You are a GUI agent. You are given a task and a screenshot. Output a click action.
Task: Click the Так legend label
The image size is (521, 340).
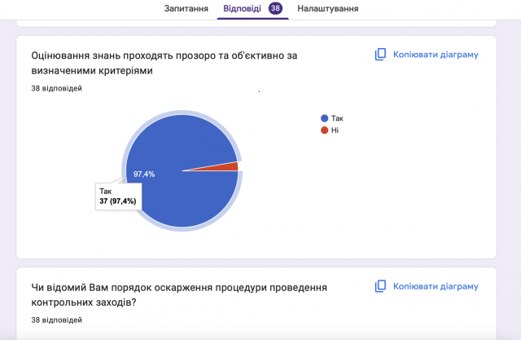[337, 118]
